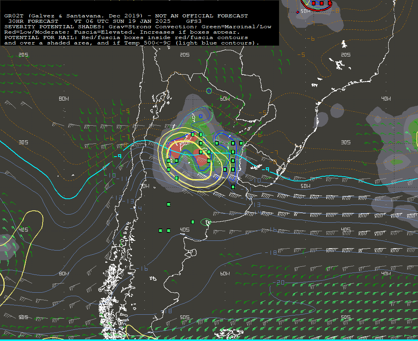
Task: Click the lone green box south of the yellow contours
Action: [x=168, y=205]
